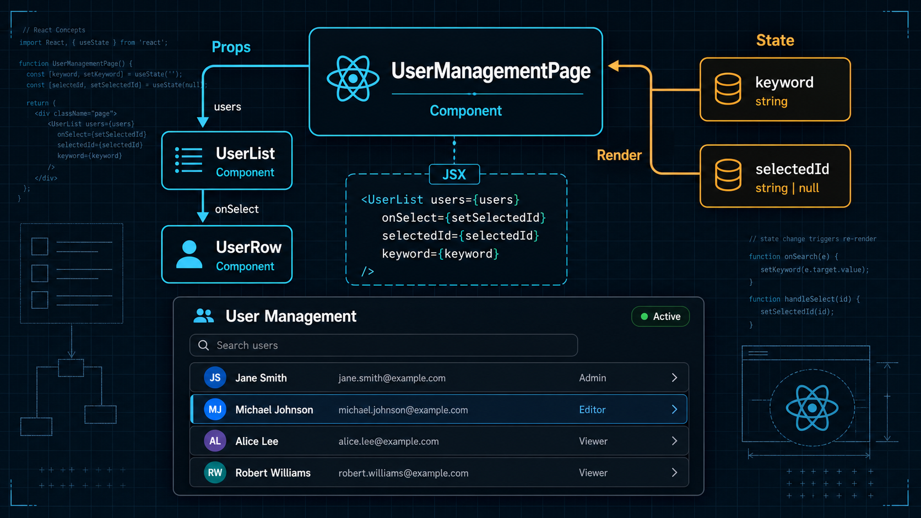Open Michael Johnson row chevron
The width and height of the screenshot is (921, 518).
(x=674, y=410)
